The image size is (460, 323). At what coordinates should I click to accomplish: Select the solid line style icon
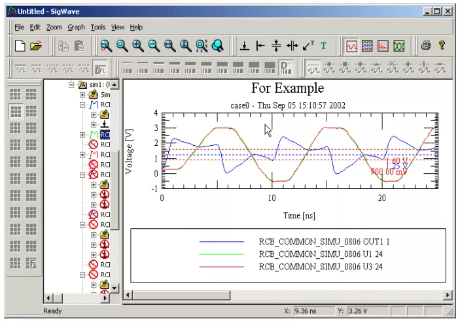[x=20, y=68]
